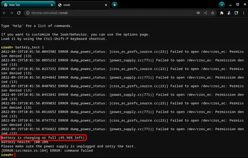
Task: Click the Chrome favicon on New Tab
Action: 5,5
